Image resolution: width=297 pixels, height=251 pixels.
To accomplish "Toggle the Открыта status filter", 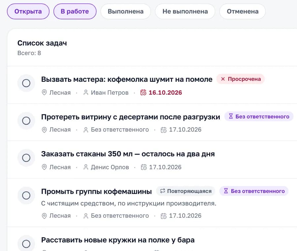I will tap(28, 11).
